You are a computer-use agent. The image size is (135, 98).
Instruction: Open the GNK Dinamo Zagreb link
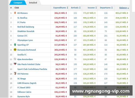pyautogui.click(x=27, y=83)
